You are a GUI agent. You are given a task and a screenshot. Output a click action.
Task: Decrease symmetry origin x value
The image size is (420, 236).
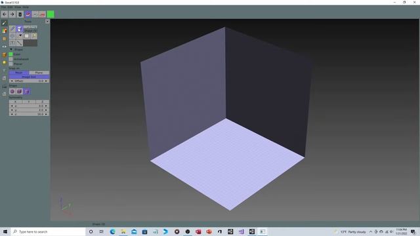tap(12, 106)
